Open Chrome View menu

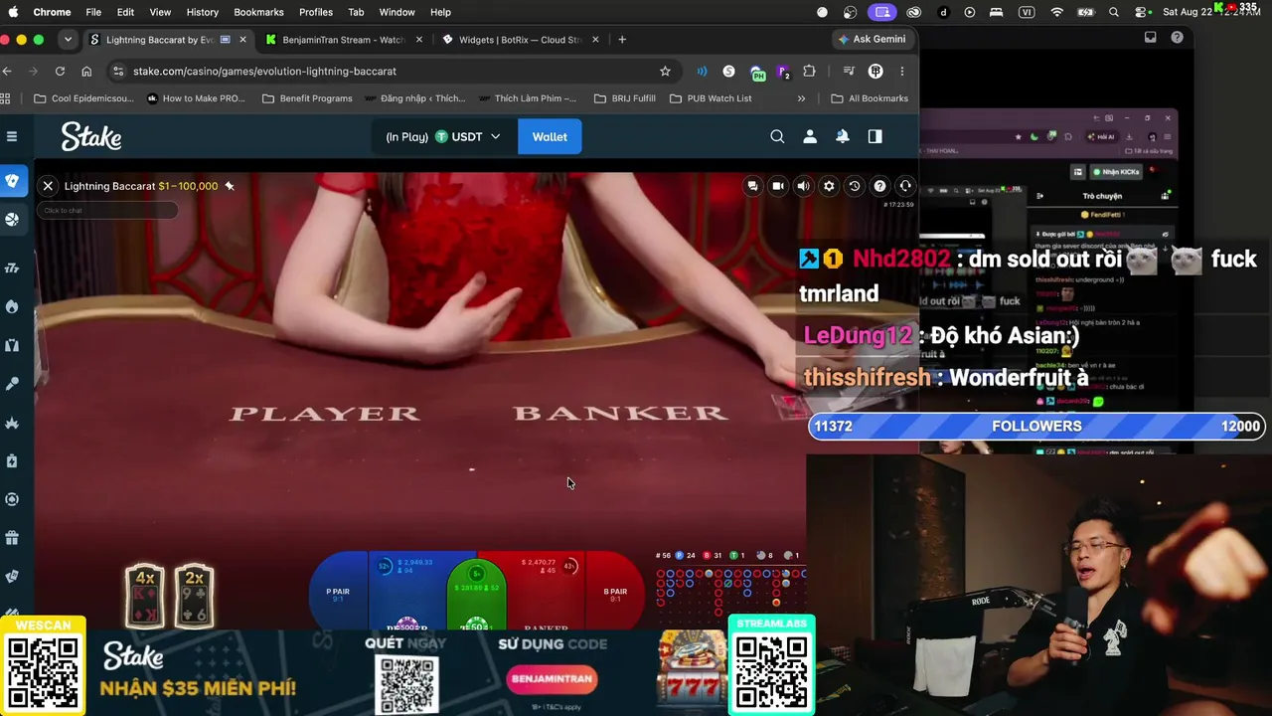(160, 12)
